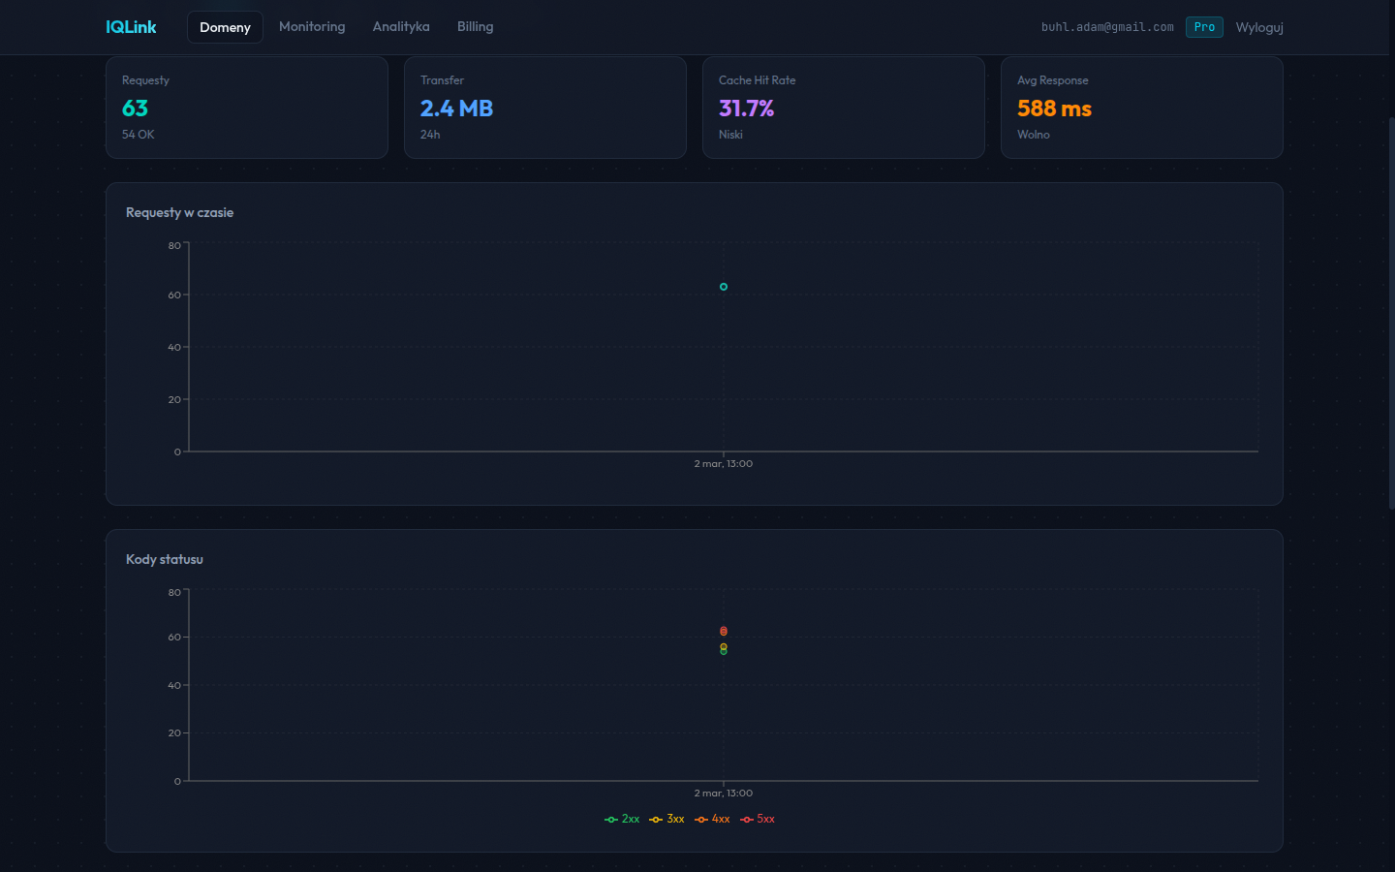Screen dimensions: 1395x872
Task: Select the Requesty stat card showing 63
Action: (x=247, y=108)
